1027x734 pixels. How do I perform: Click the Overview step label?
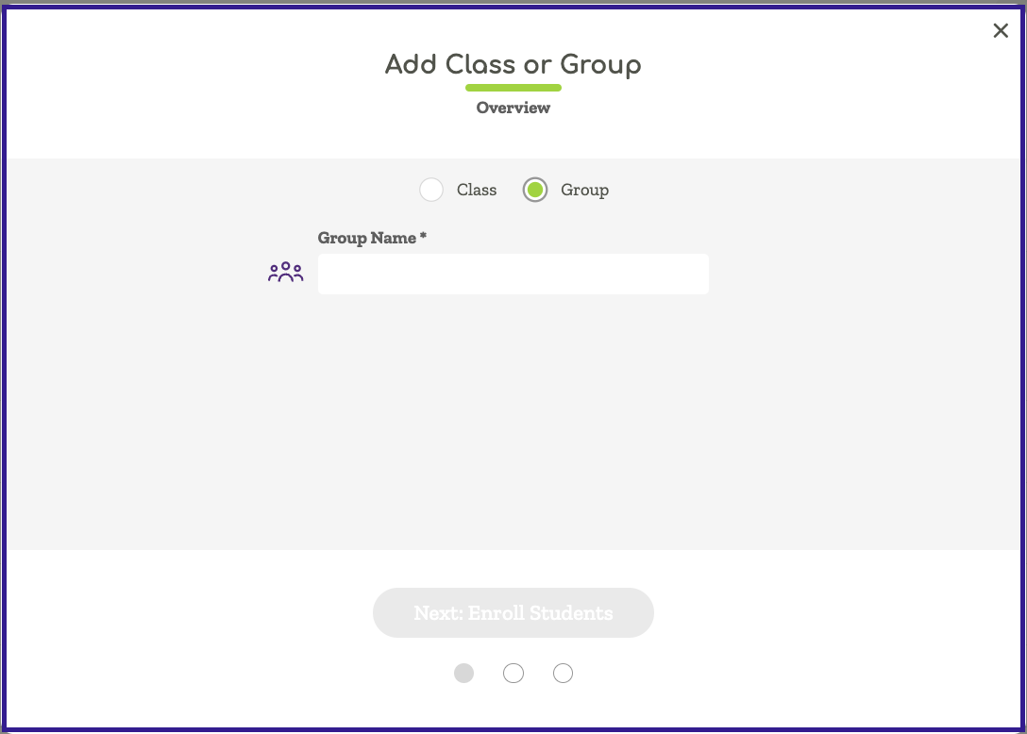tap(513, 108)
